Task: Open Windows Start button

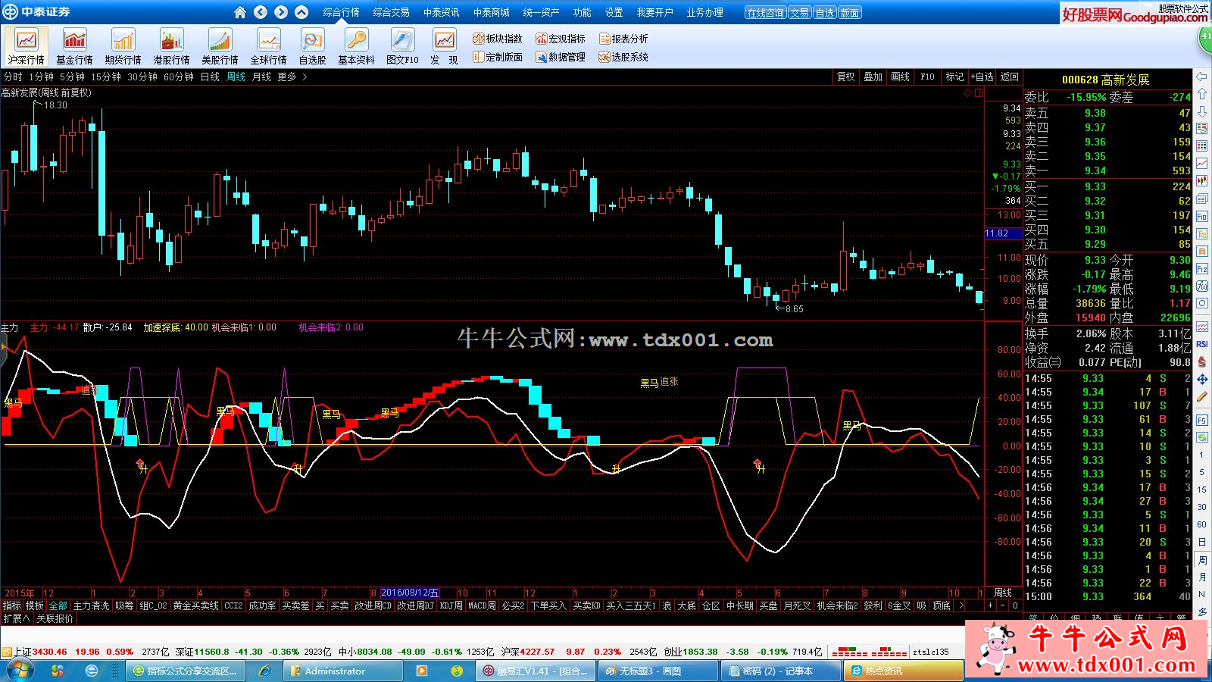Action: [x=18, y=671]
